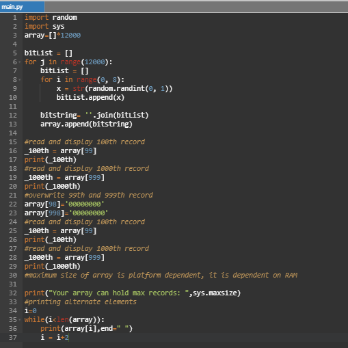Image resolution: width=348 pixels, height=348 pixels.
Task: Click the print(array[i],end=" ") line
Action: point(86,329)
